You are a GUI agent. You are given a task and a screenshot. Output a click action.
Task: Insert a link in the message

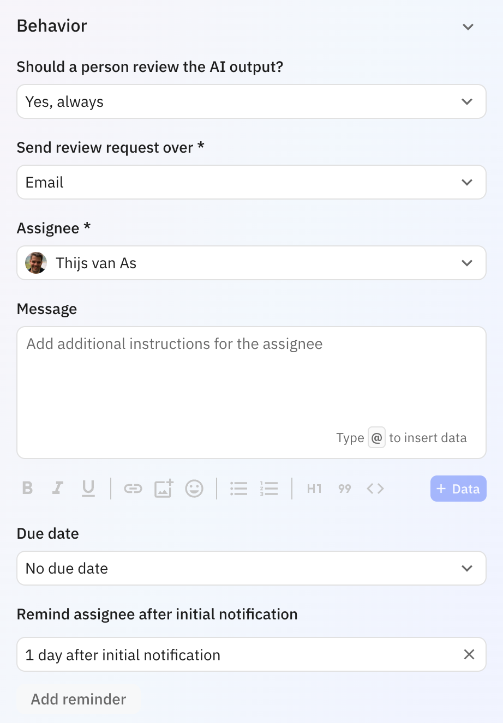pyautogui.click(x=133, y=489)
